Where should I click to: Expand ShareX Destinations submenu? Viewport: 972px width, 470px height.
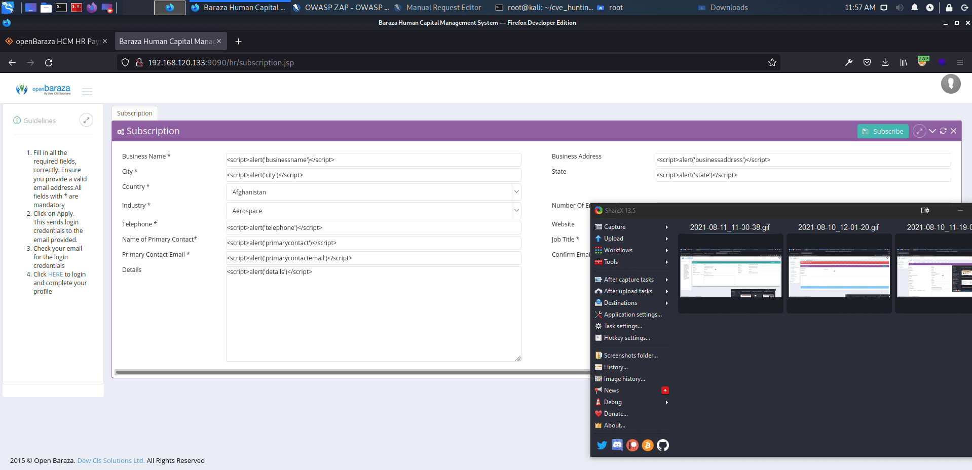click(631, 303)
